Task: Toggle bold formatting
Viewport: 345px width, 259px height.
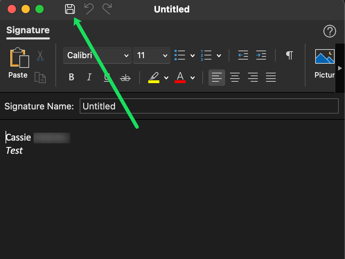Action: [x=71, y=77]
